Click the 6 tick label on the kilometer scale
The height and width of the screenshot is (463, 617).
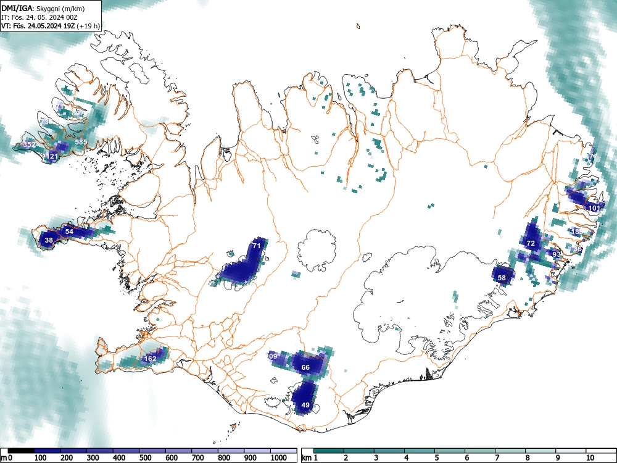(466, 458)
